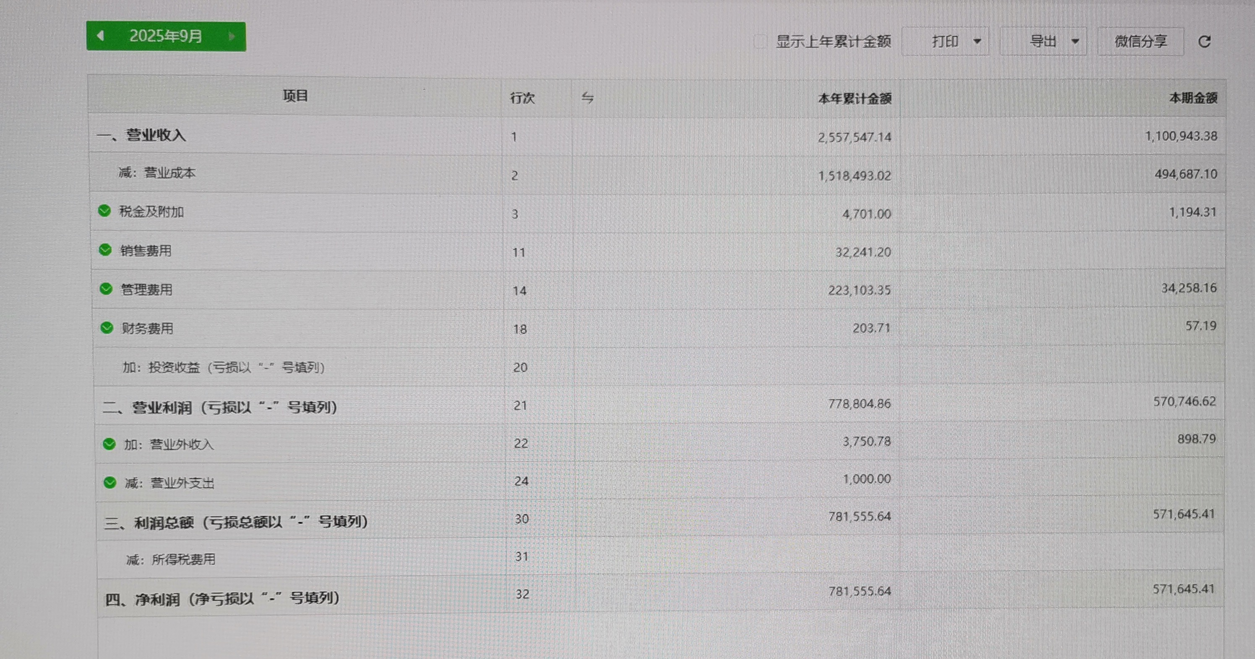Enable 显示上年累计金额 checkbox
The width and height of the screenshot is (1255, 659).
[x=760, y=42]
